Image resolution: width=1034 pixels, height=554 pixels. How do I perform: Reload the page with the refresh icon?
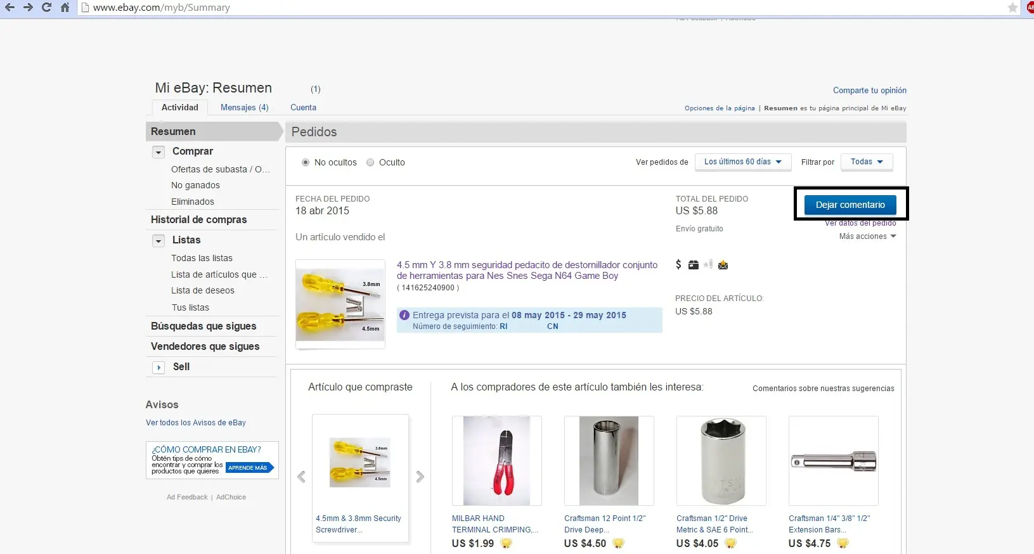click(46, 8)
